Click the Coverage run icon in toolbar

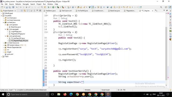[x=58, y=7]
